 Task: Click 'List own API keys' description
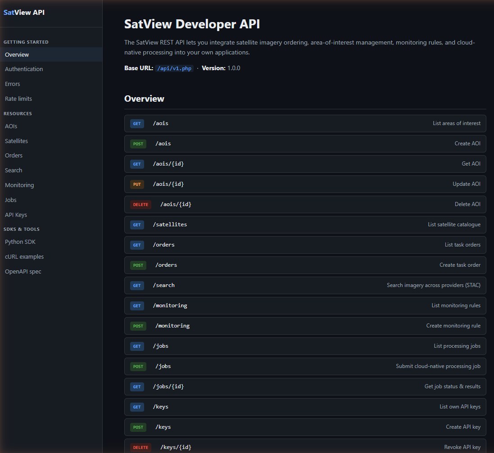point(460,406)
